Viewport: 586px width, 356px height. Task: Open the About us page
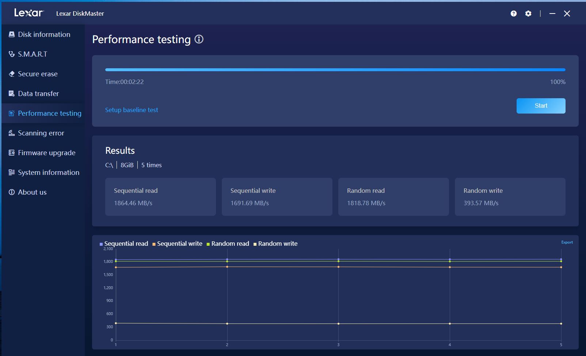tap(32, 192)
